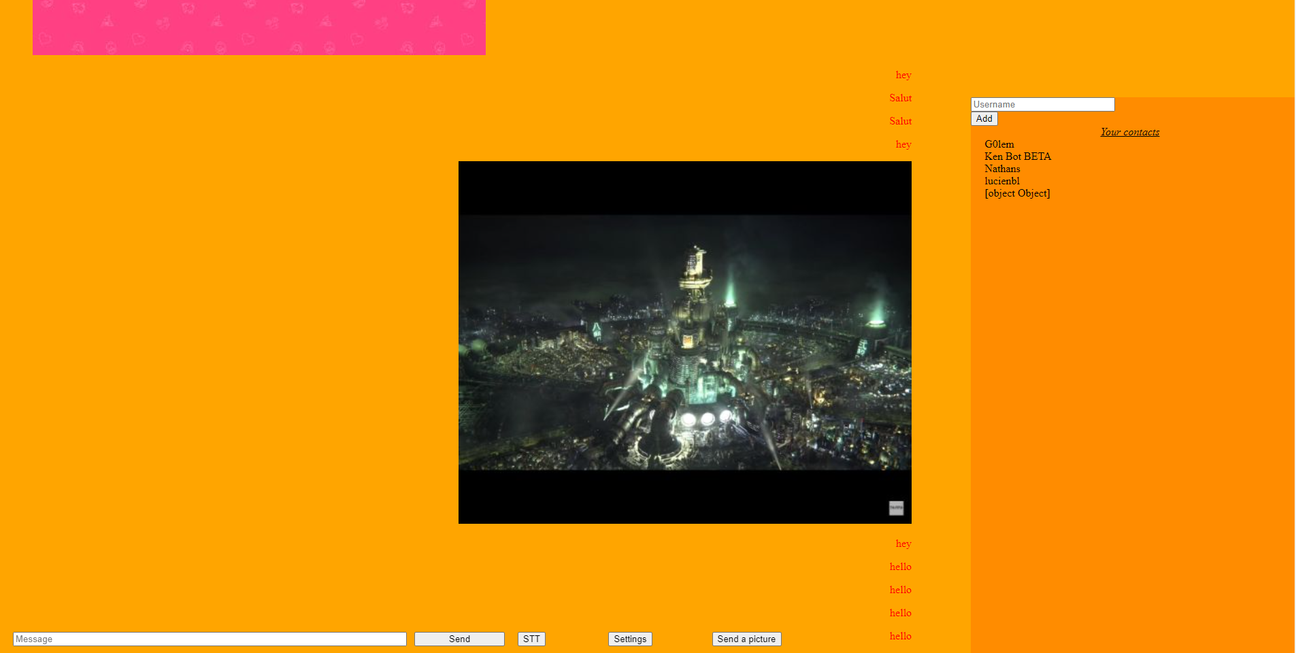This screenshot has height=653, width=1296.
Task: Click the pink patterned banner
Action: pos(259,27)
